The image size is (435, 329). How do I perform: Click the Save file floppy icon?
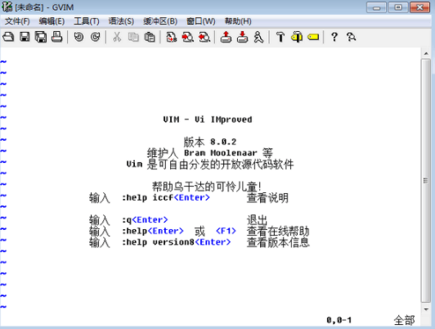[25, 37]
